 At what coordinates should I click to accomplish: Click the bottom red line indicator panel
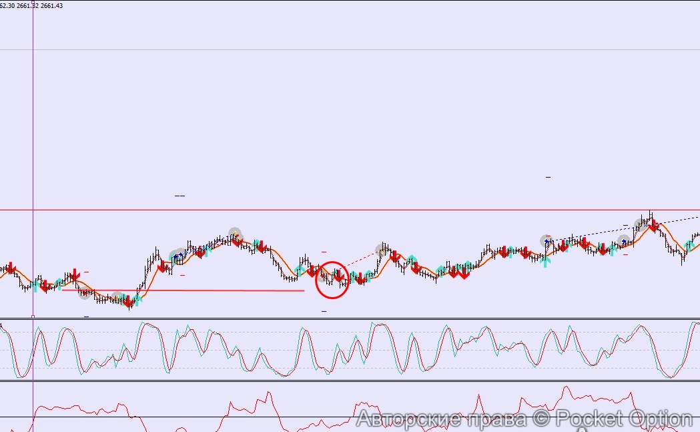(x=200, y=407)
